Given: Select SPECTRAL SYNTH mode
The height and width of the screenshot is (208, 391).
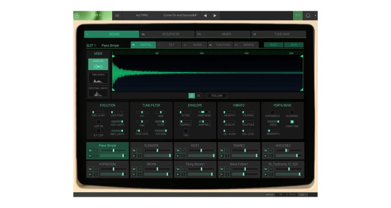Looking at the screenshot, I should (x=98, y=91).
